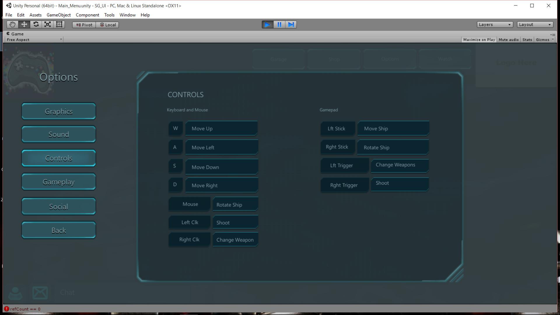Click the Move Up action button
The image size is (560, 315).
click(x=221, y=128)
